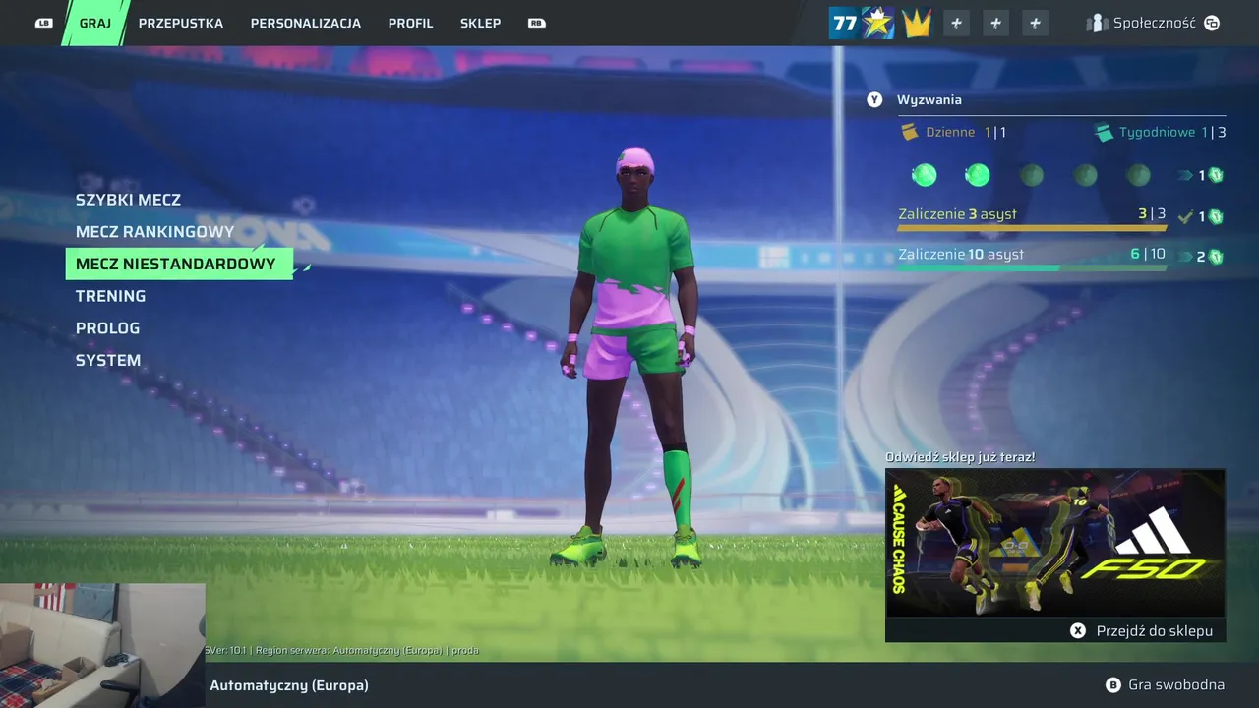This screenshot has height=708, width=1259.
Task: Click the webcam overlay feed
Action: click(102, 645)
